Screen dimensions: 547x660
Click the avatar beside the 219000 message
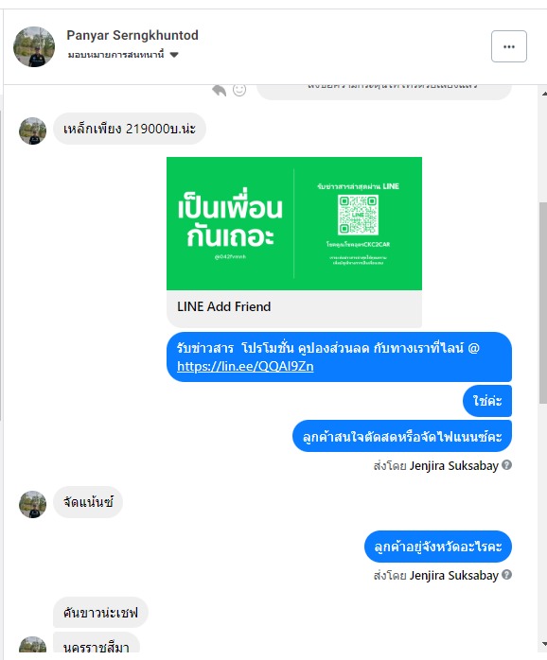32,130
